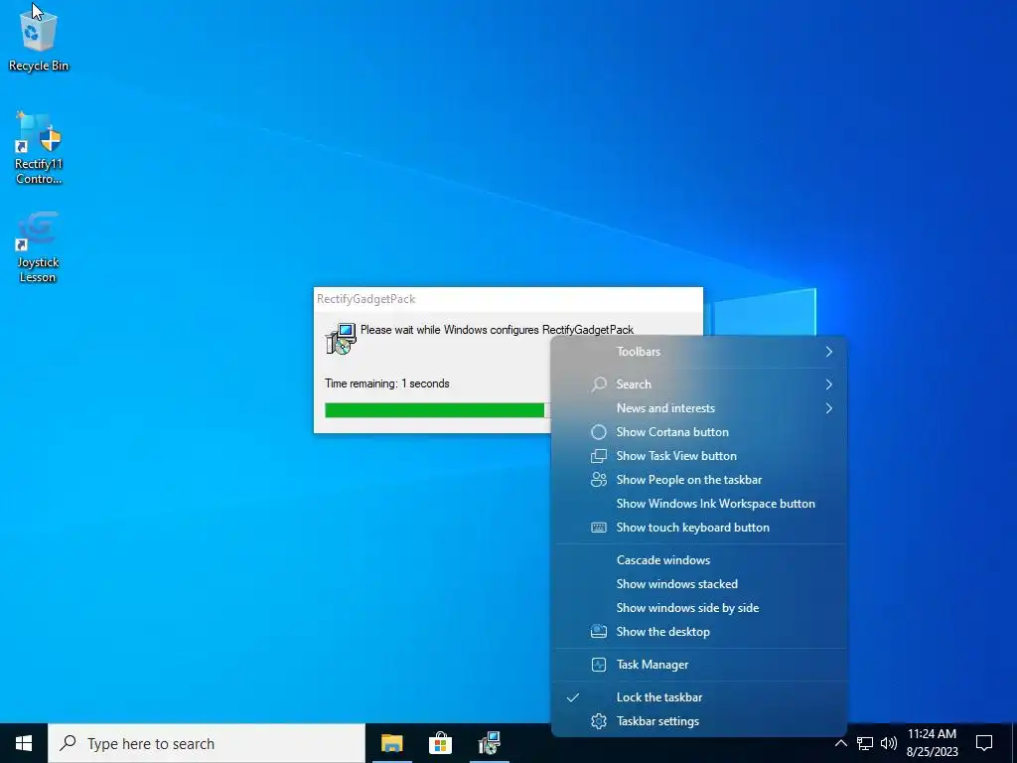Select the Rectify11 Control Center shortcut
1017x763 pixels.
(x=39, y=148)
